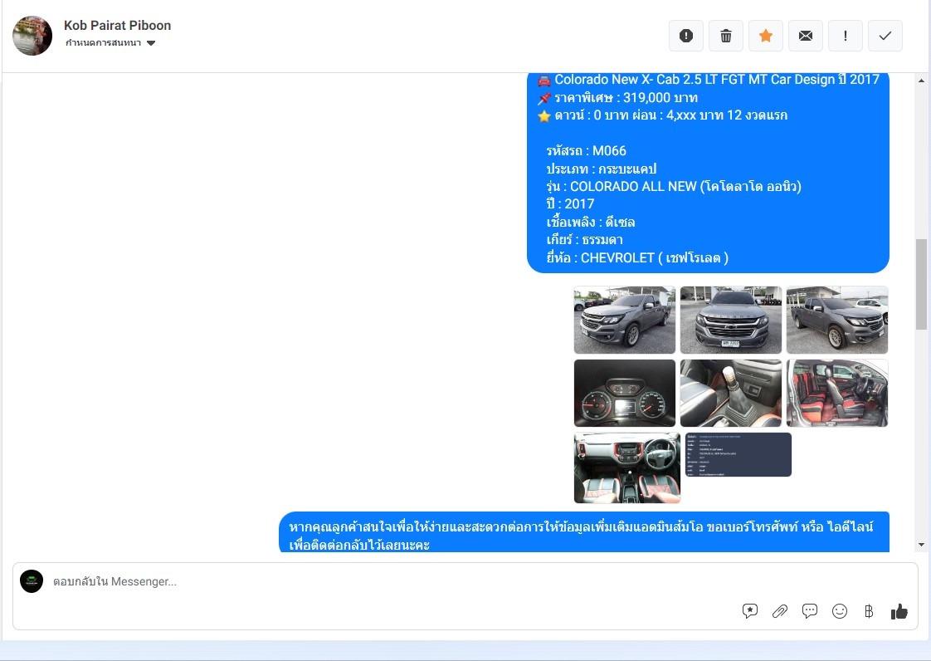Click the CHEVROLET brand line
This screenshot has width=931, height=661.
(x=637, y=258)
